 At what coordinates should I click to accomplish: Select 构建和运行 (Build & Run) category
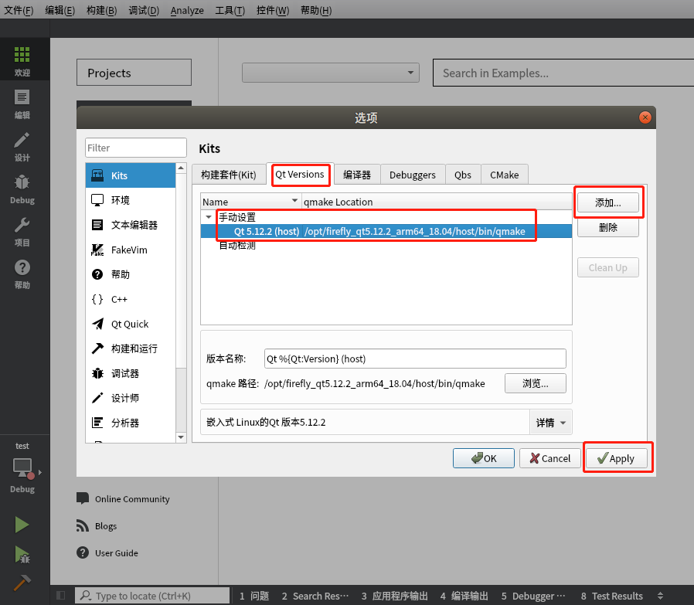131,348
